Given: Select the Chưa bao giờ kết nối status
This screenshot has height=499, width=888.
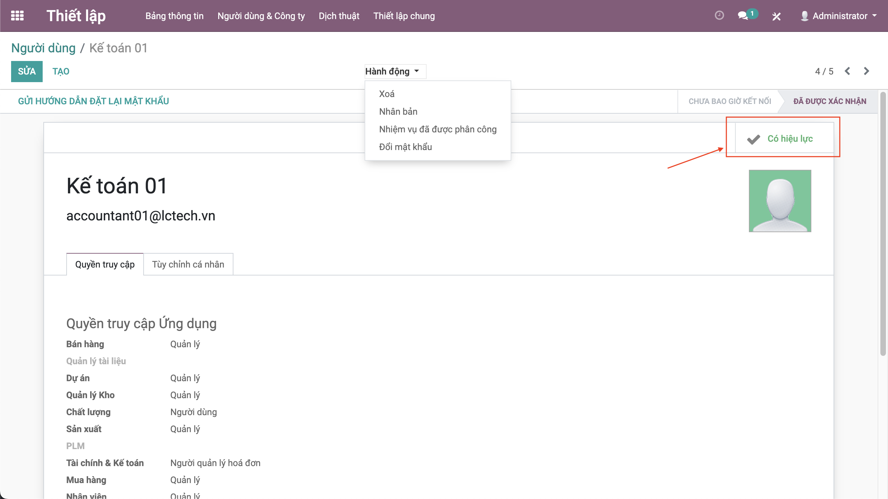Looking at the screenshot, I should pos(729,101).
